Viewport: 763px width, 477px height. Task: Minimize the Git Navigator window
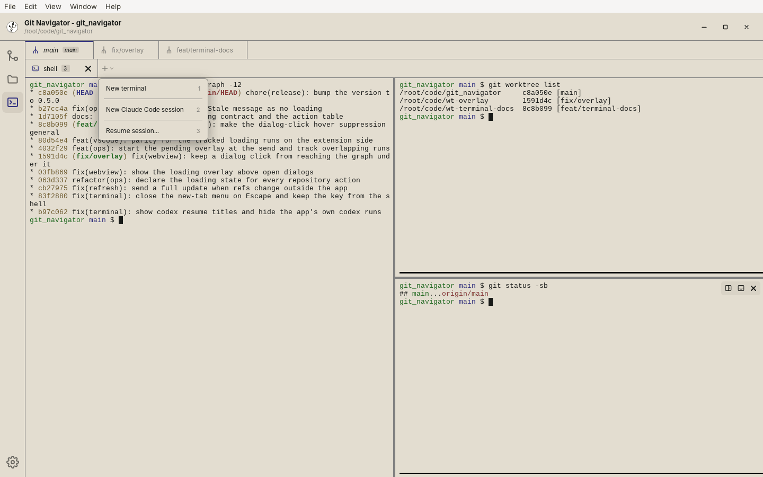point(704,27)
